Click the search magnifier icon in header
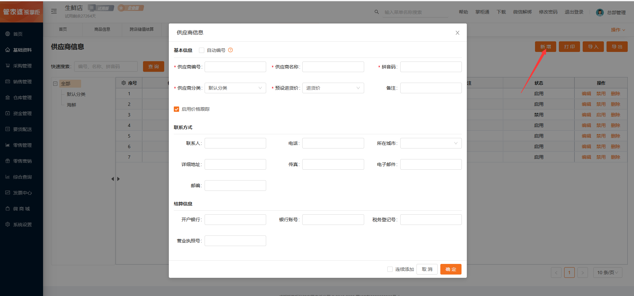Image resolution: width=634 pixels, height=296 pixels. (x=376, y=12)
